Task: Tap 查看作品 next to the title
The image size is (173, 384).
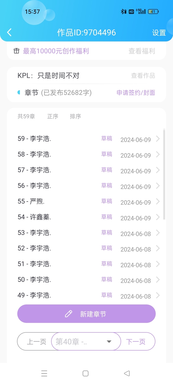Action: point(143,76)
